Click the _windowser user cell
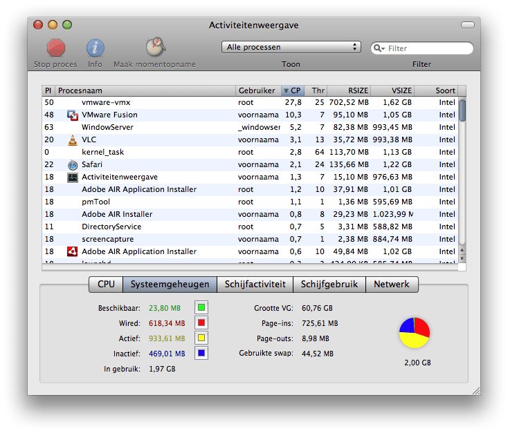 [259, 127]
